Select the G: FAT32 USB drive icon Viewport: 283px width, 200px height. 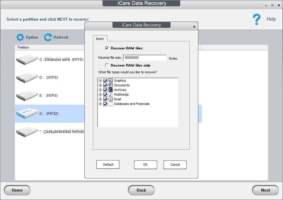tap(27, 113)
